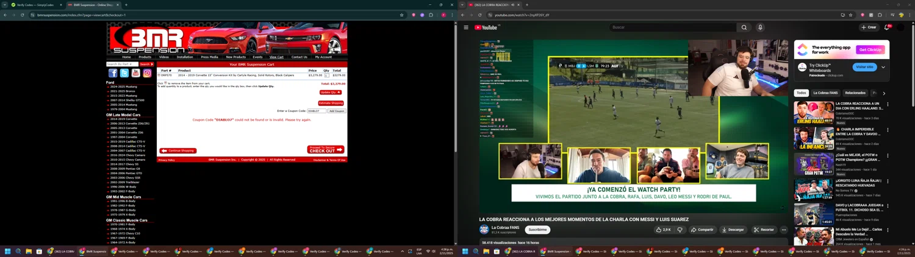The image size is (915, 257).
Task: Click the Descargar download button
Action: point(733,230)
